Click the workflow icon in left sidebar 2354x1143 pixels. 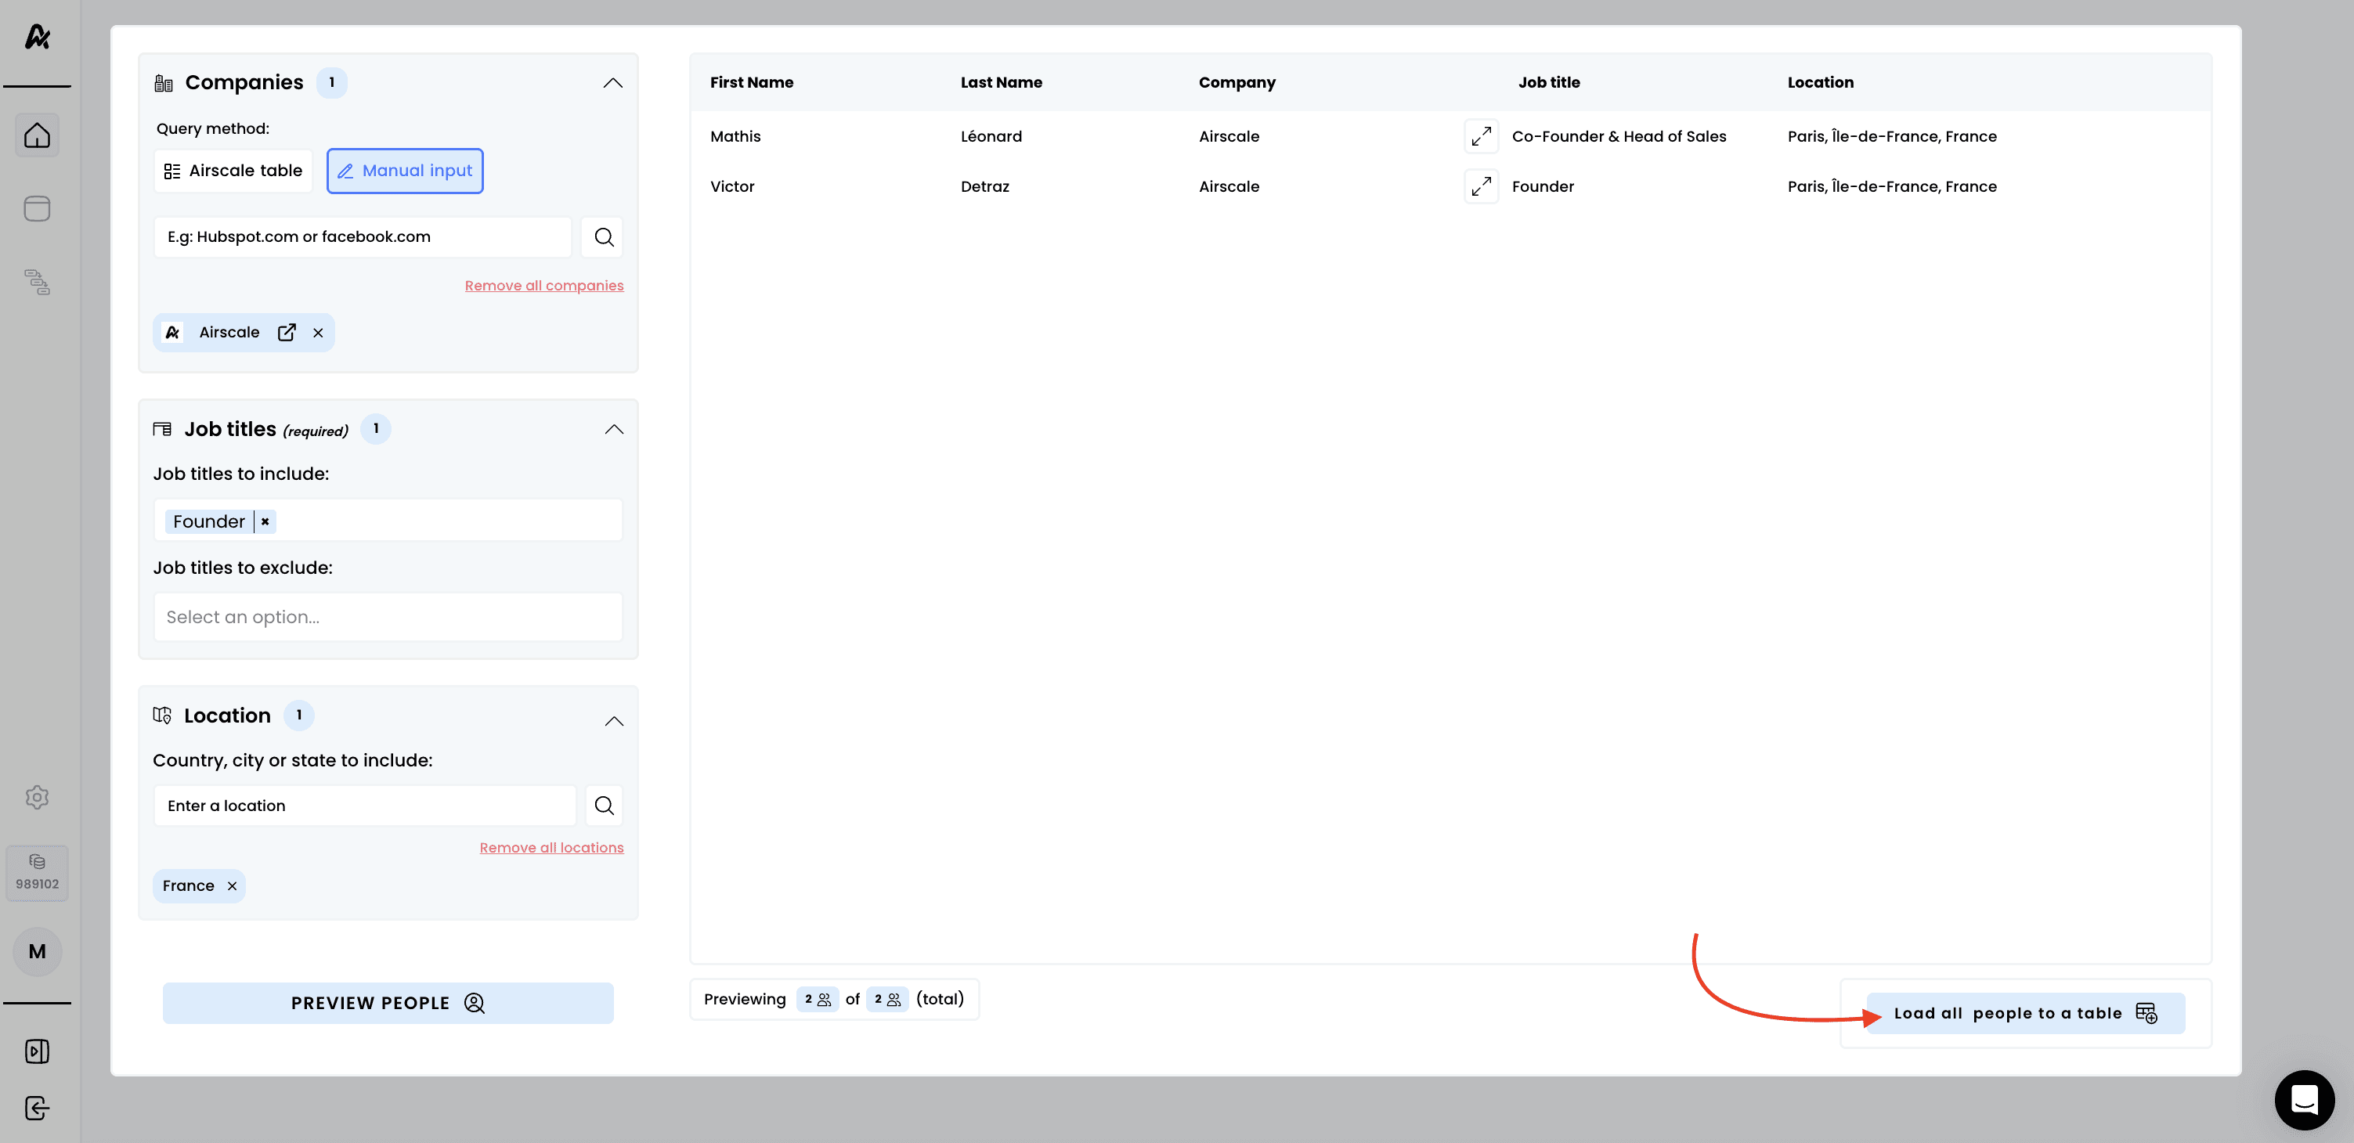(37, 281)
